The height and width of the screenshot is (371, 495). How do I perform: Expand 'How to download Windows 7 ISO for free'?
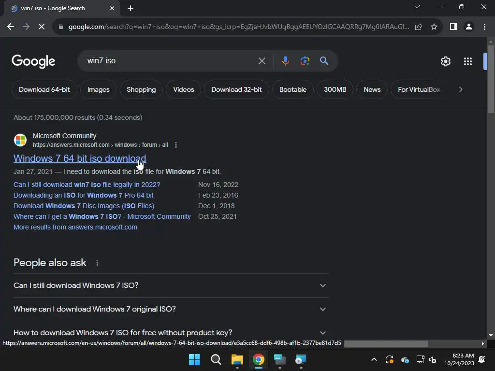(x=171, y=333)
